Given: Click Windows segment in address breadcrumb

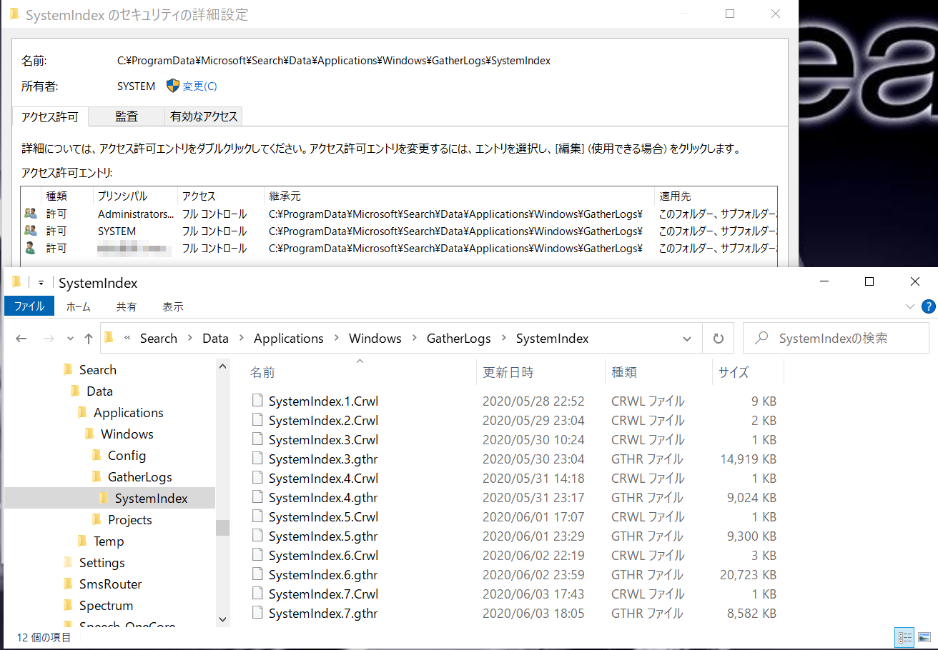Looking at the screenshot, I should [x=375, y=339].
